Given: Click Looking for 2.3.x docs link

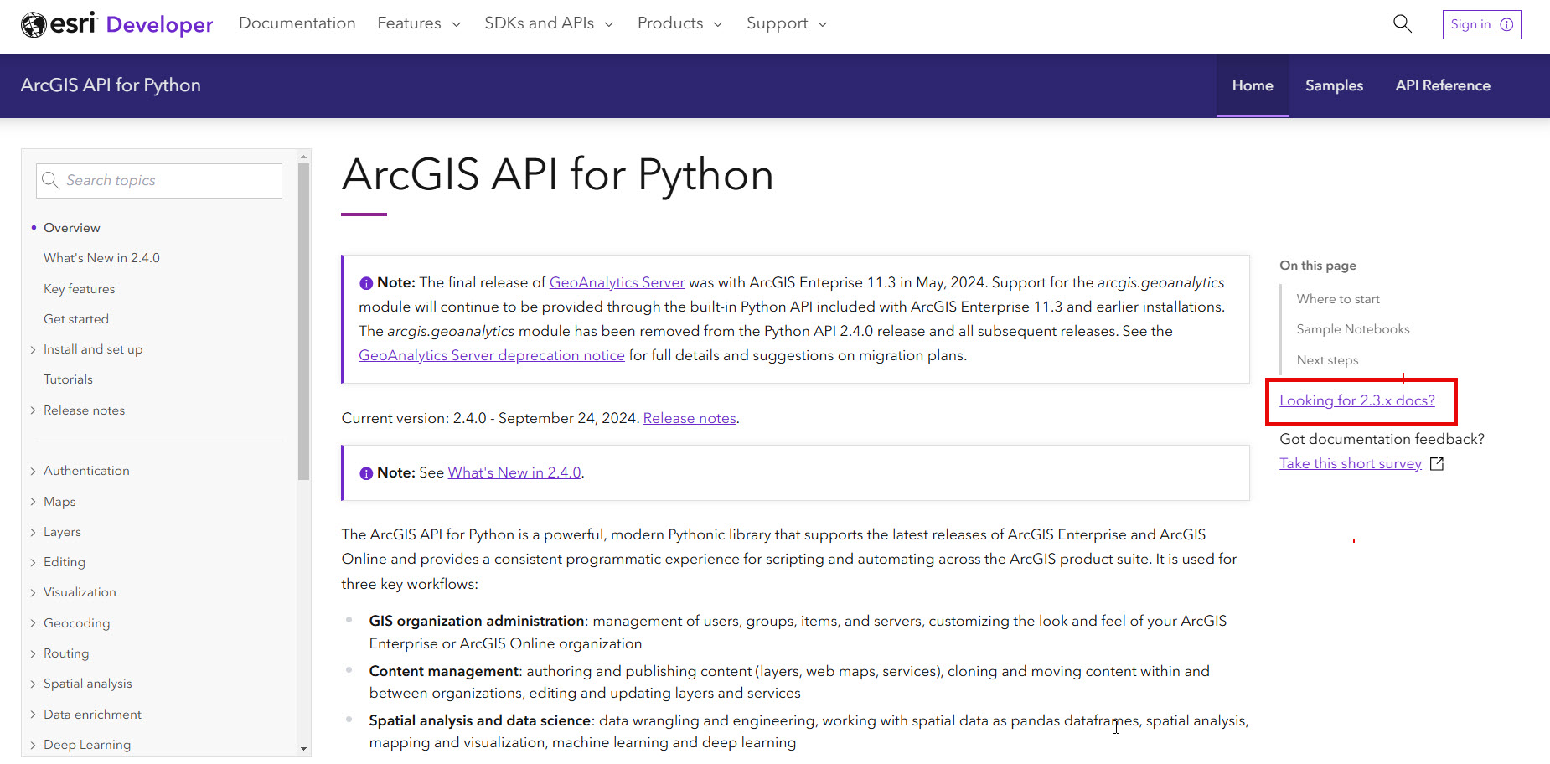Looking at the screenshot, I should pyautogui.click(x=1357, y=400).
